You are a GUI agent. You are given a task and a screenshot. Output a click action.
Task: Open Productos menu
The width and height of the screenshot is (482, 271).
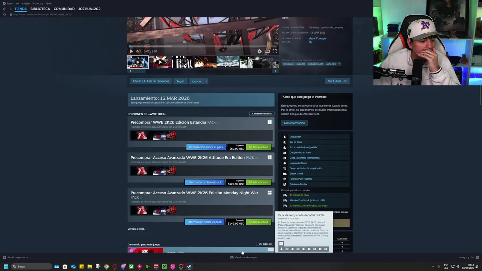click(38, 3)
